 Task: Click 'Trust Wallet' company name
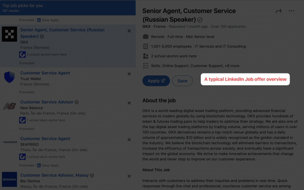click(x=30, y=79)
